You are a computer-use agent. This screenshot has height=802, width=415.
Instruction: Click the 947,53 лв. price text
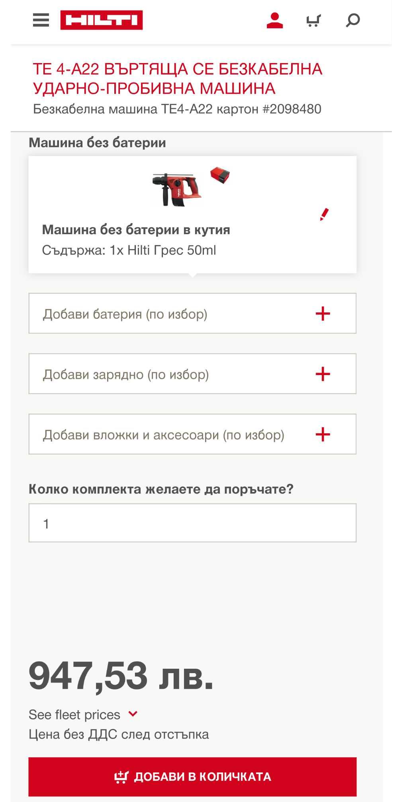121,676
